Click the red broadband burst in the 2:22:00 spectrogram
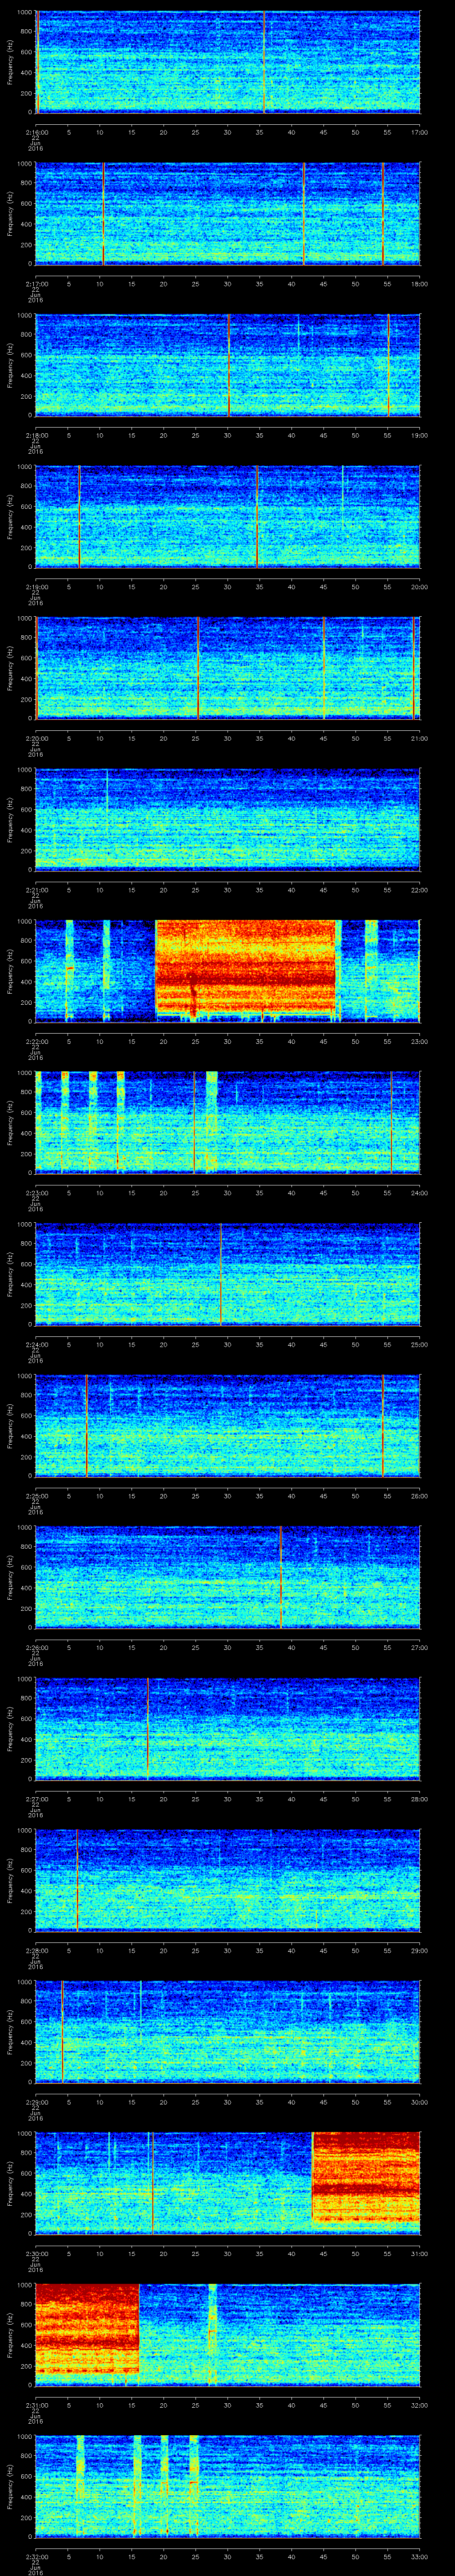 coord(245,967)
